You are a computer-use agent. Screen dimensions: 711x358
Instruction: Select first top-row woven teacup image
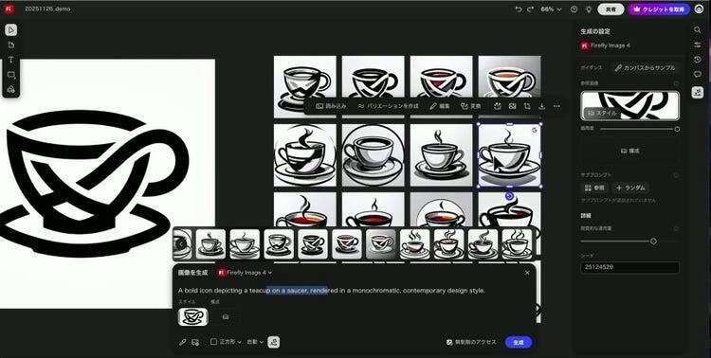(304, 77)
